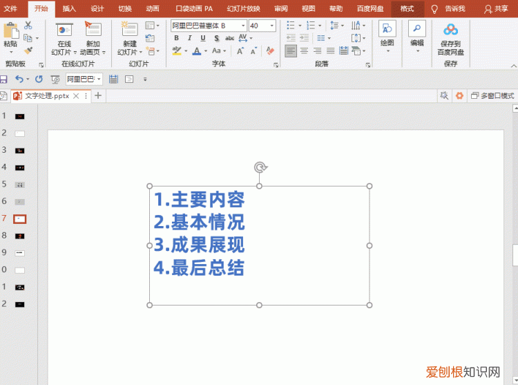The image size is (518, 385).
Task: Open the 在线幻灯片 online slides icon
Action: click(64, 30)
